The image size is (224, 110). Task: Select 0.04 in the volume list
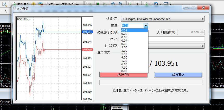(x=134, y=41)
